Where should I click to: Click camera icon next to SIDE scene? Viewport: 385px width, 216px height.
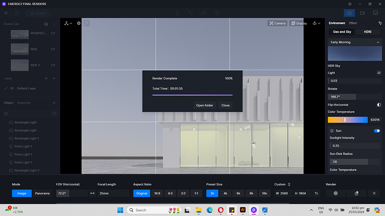point(52,49)
